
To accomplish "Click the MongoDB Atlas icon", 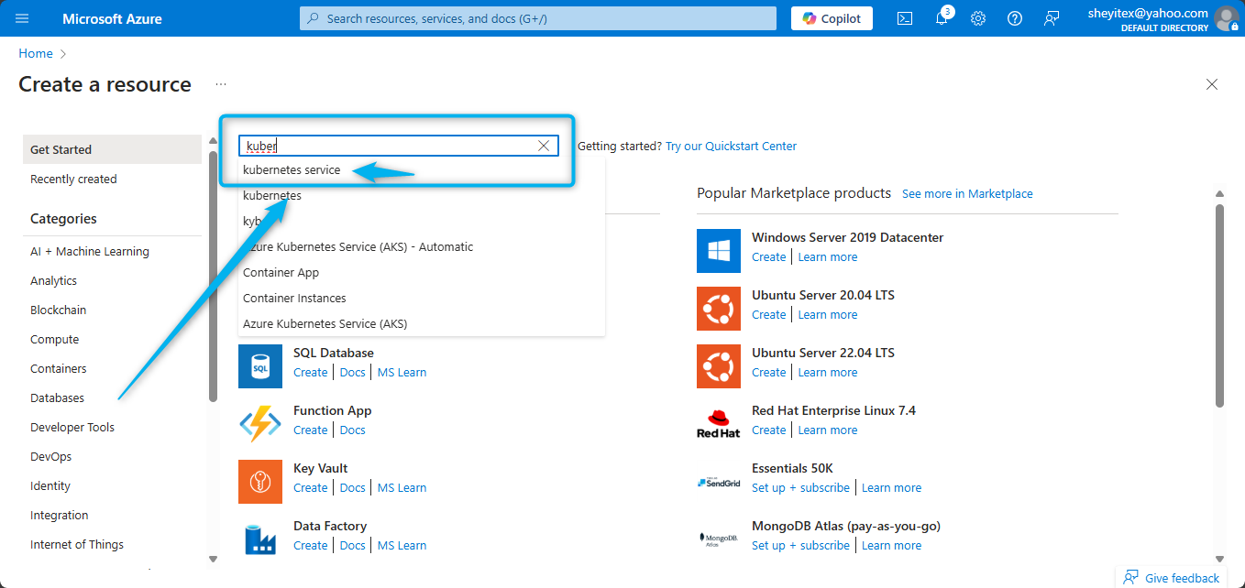I will [719, 539].
